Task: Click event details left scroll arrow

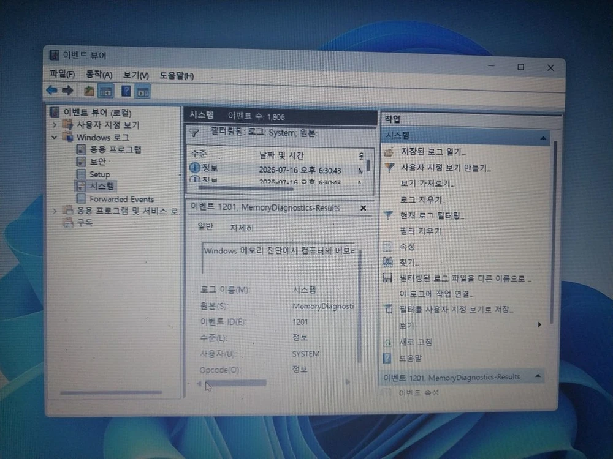Action: (199, 384)
